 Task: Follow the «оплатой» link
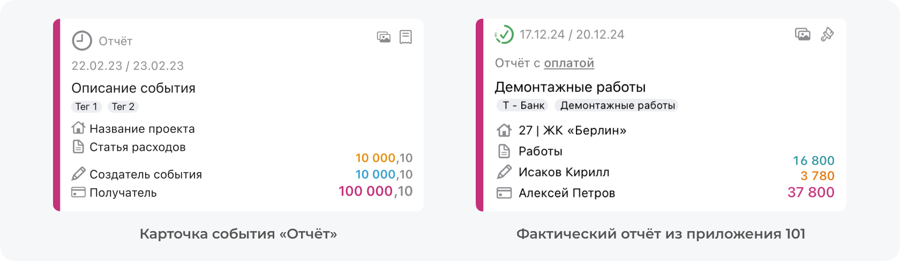coord(569,63)
